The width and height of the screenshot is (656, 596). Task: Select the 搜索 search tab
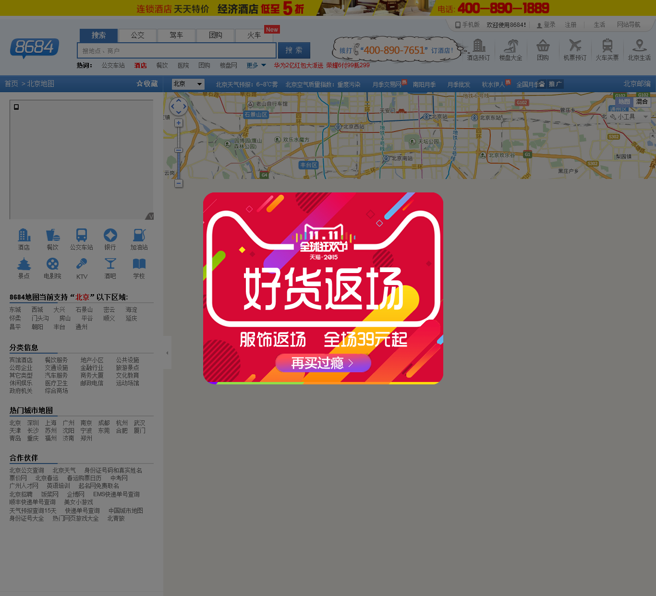[98, 35]
